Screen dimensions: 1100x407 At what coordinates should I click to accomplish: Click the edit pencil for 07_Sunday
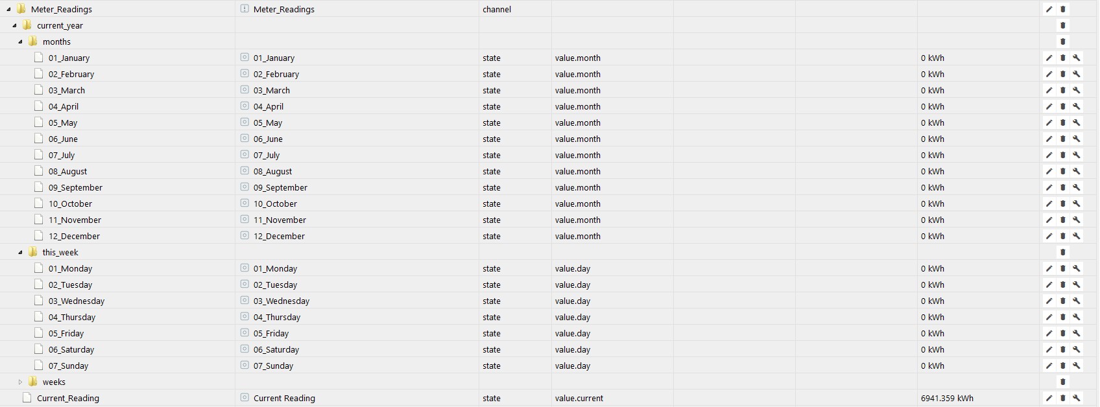(x=1049, y=366)
